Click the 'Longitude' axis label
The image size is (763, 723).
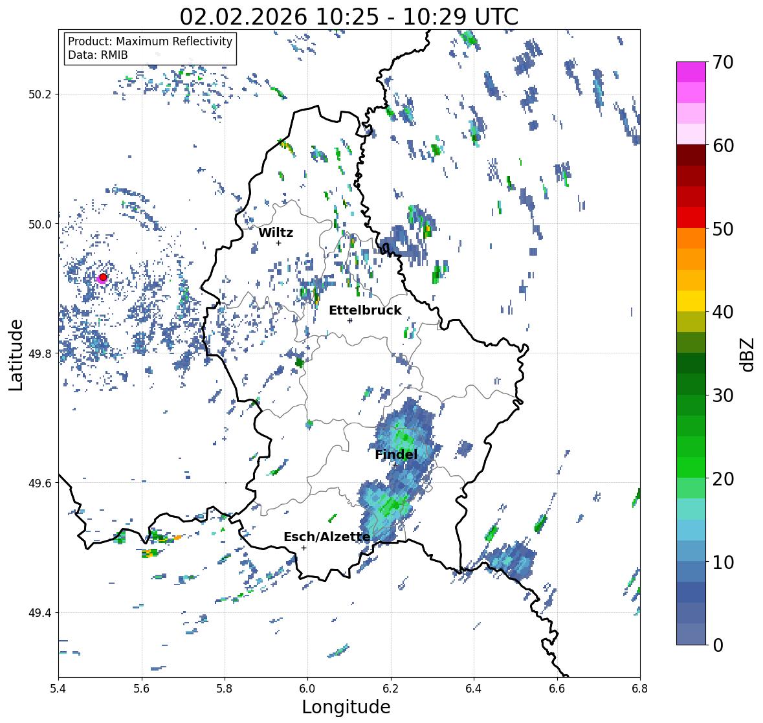[346, 707]
